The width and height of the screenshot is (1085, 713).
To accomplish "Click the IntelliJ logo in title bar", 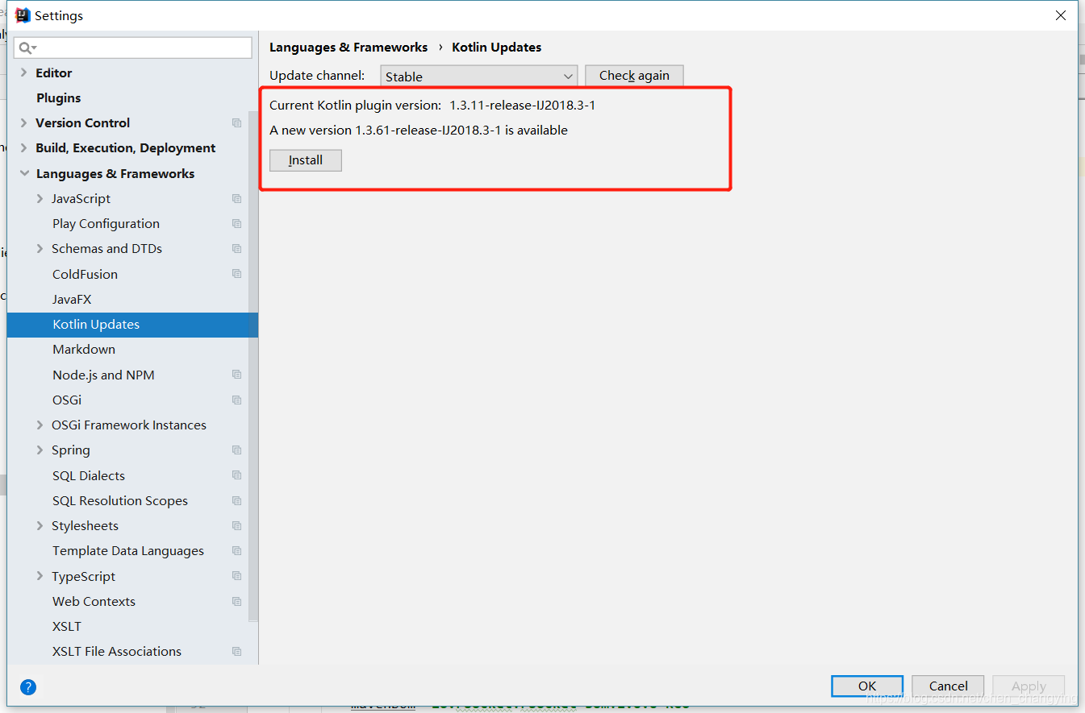I will (x=23, y=15).
